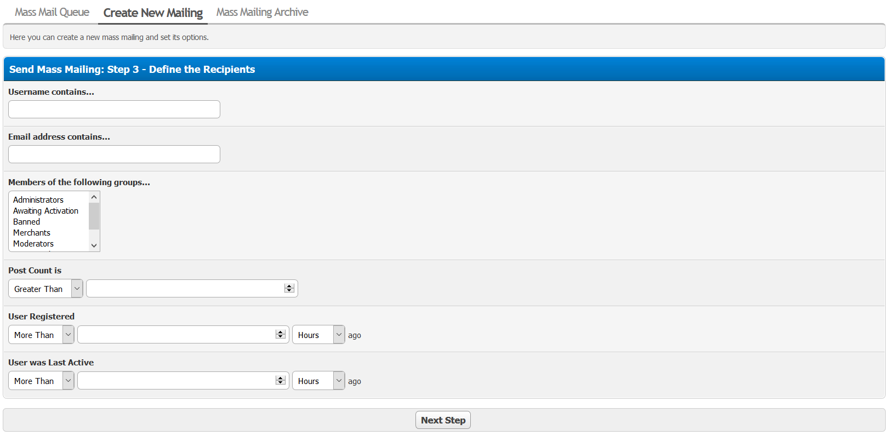The image size is (889, 441).
Task: Focus the Email address contains field
Action: pos(114,154)
